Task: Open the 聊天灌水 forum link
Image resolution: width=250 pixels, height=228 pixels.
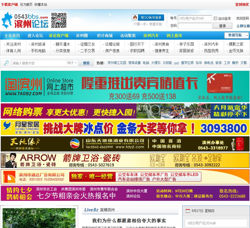Action: pyautogui.click(x=63, y=44)
